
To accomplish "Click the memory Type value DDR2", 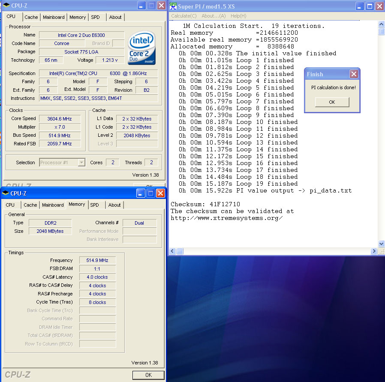I will (50, 223).
